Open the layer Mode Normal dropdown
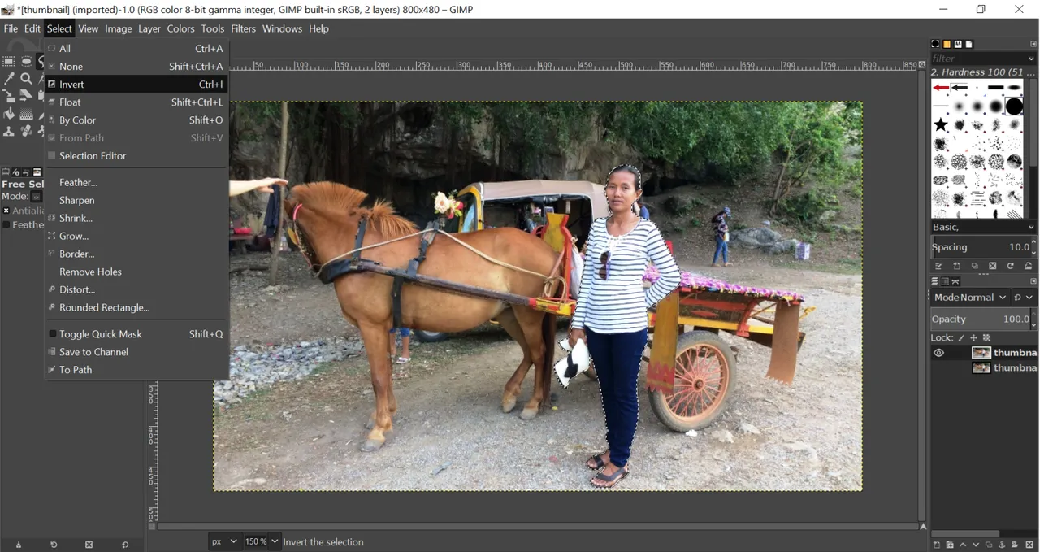Viewport: 1040px width, 552px height. coord(970,298)
